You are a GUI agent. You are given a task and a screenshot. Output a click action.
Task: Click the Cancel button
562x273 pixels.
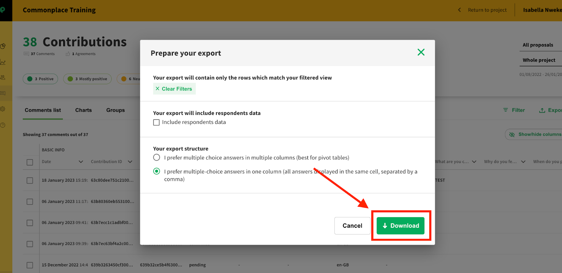point(352,226)
